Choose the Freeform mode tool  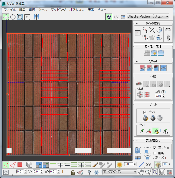[27, 17]
